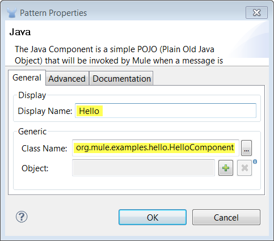
Task: Click the Object label
Action: [35, 168]
